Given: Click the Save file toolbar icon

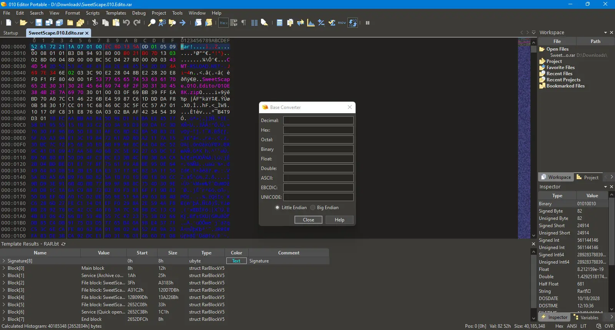Looking at the screenshot, I should click(x=39, y=23).
